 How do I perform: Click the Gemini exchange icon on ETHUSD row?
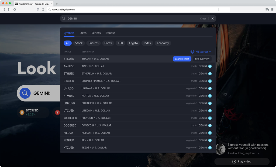210,73
